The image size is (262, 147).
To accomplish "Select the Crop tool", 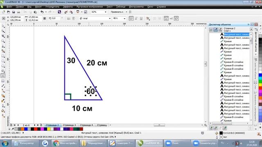I will tap(3, 36).
